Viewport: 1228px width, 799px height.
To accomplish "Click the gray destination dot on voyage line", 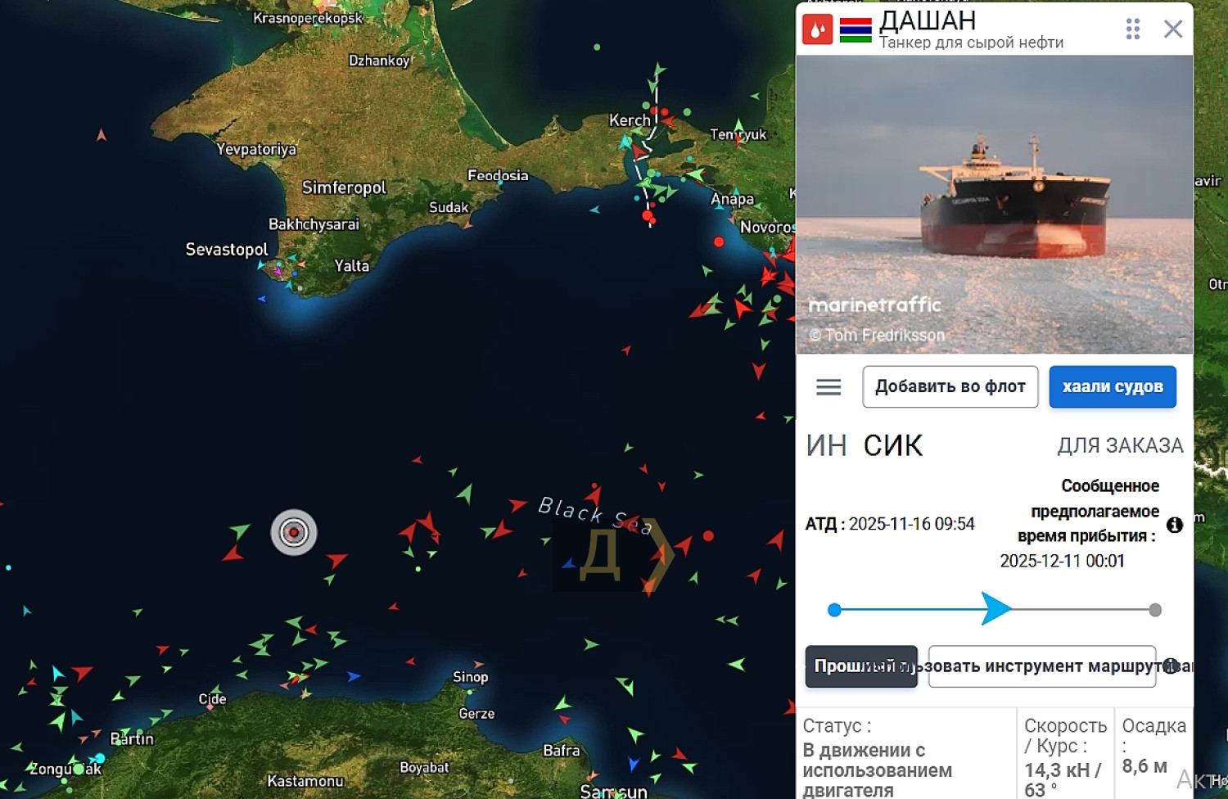I will pos(1155,610).
